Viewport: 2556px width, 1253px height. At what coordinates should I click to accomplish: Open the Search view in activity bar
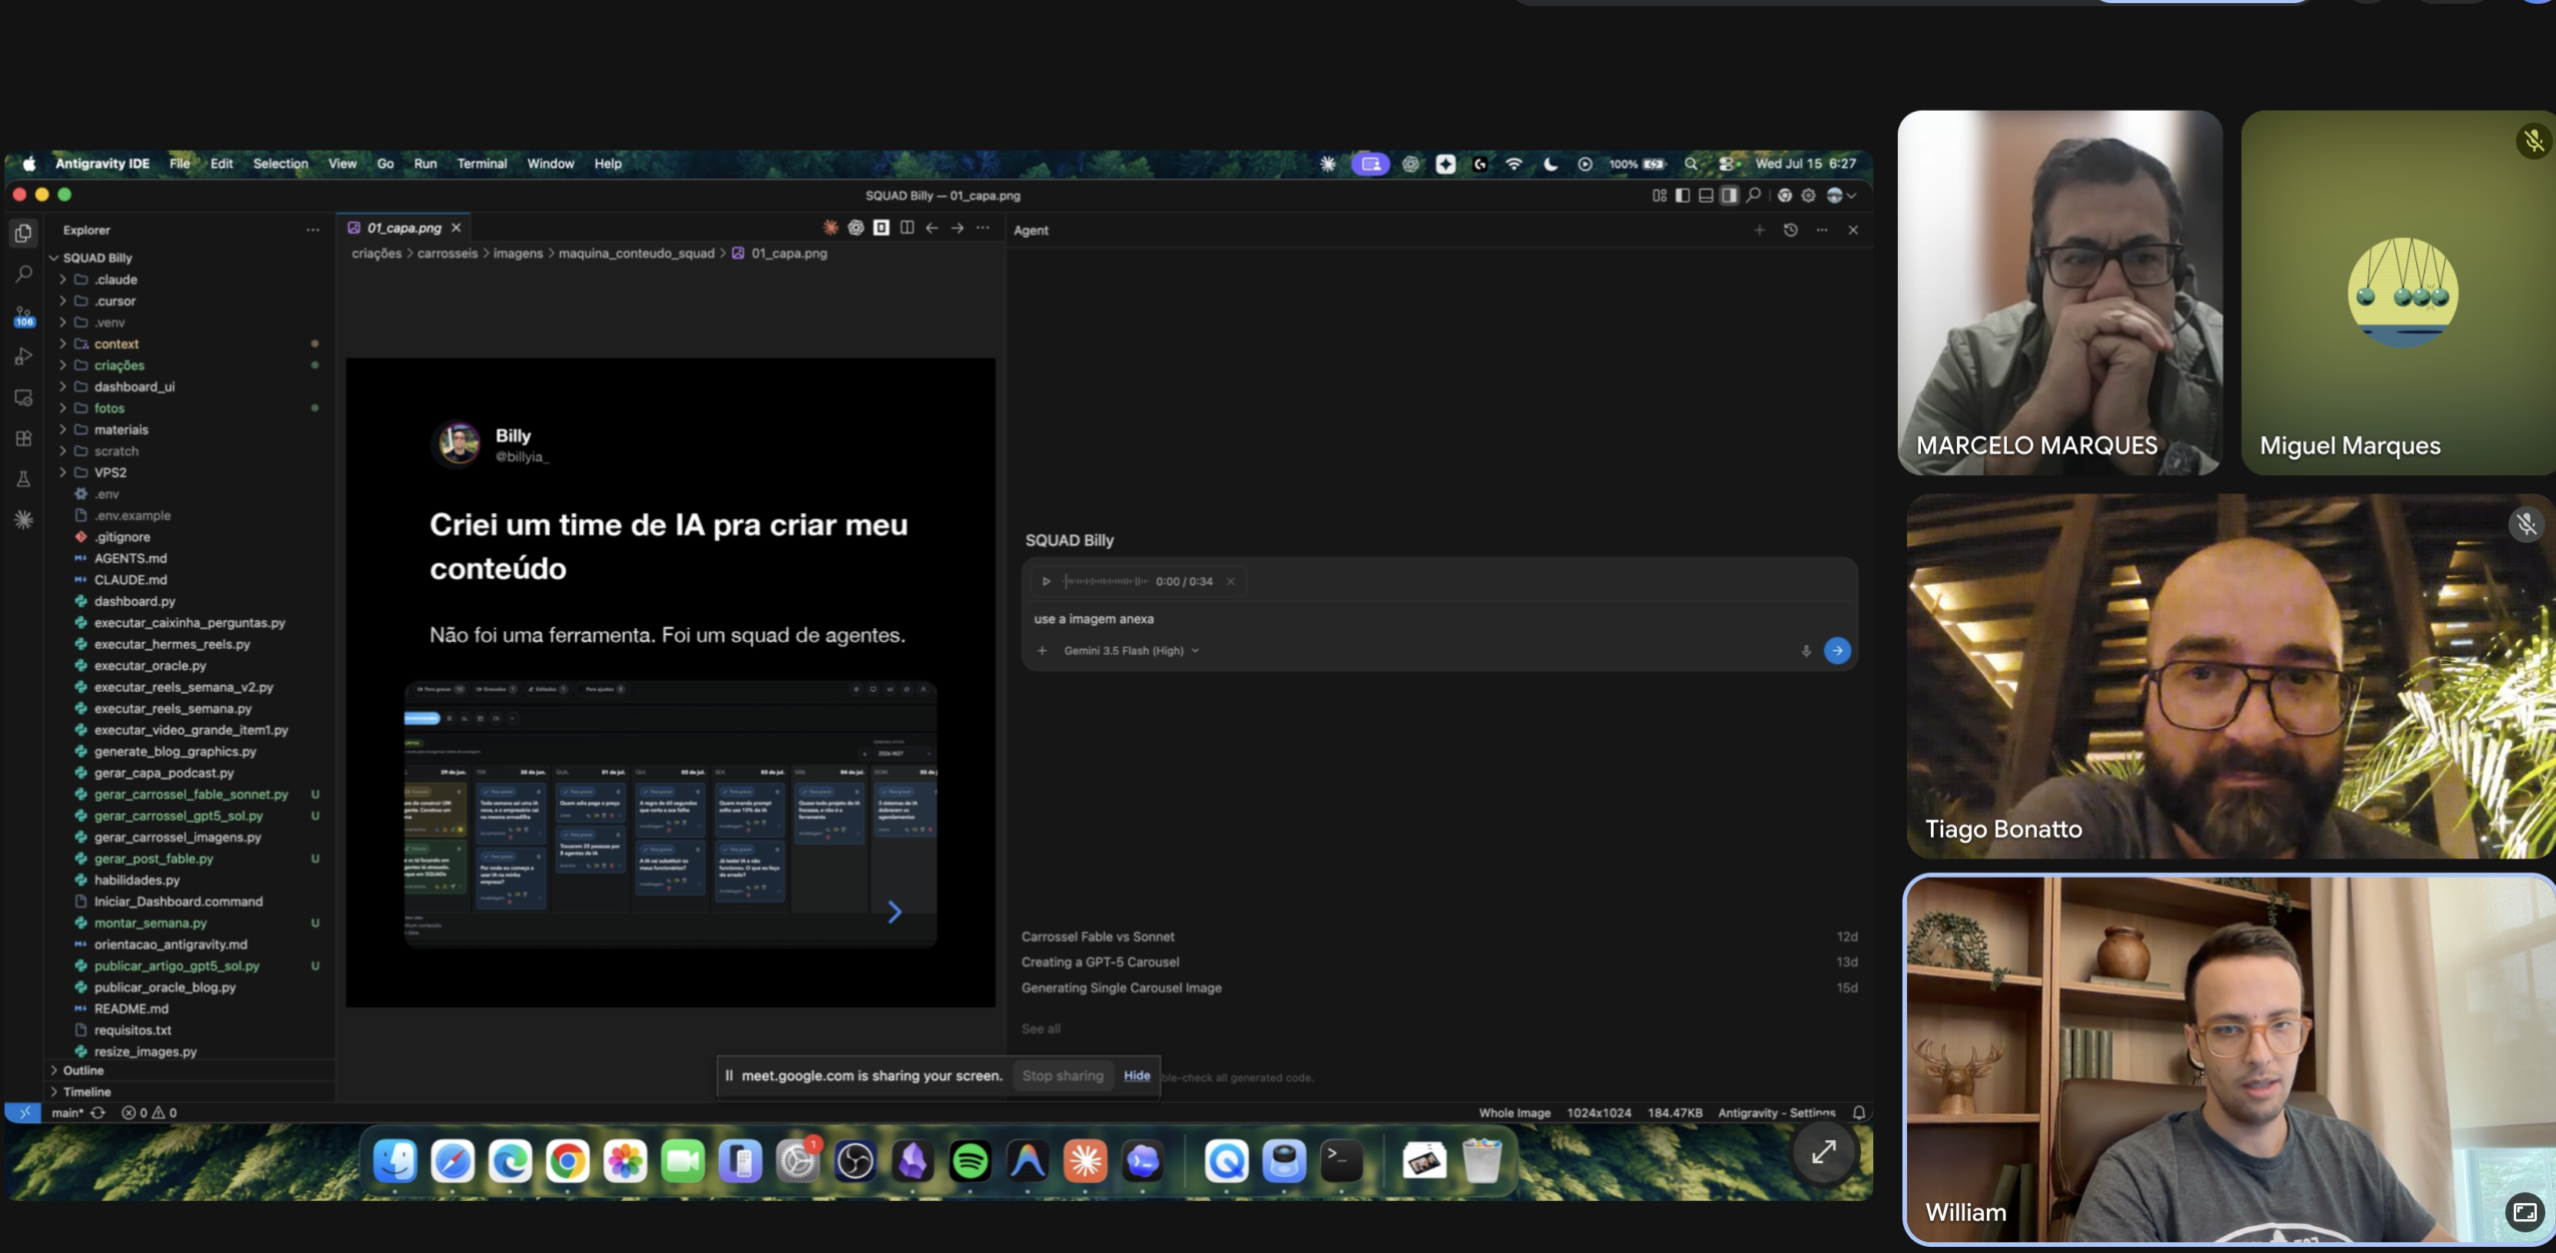[x=24, y=274]
